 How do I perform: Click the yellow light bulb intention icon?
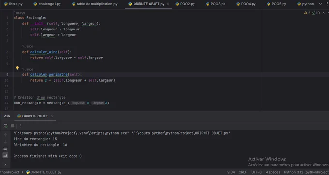pyautogui.click(x=17, y=68)
